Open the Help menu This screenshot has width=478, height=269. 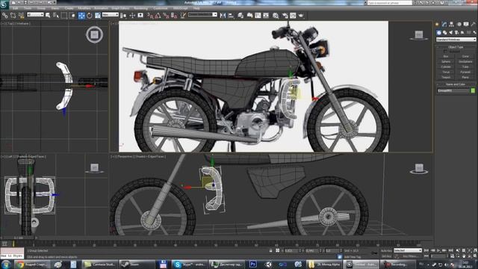pos(196,8)
